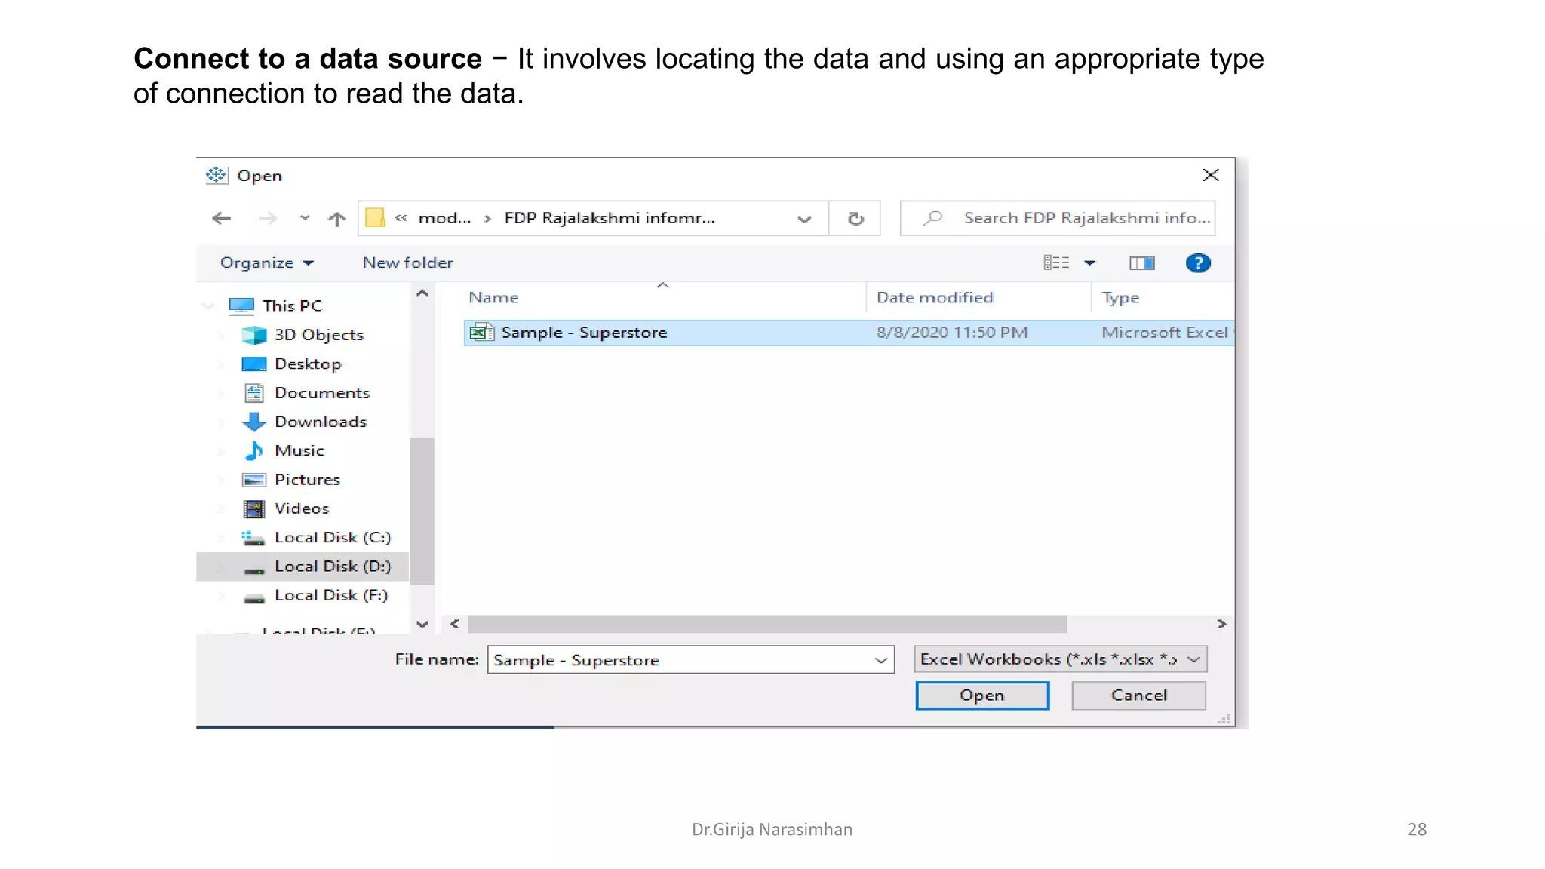The height and width of the screenshot is (869, 1545).
Task: Create a New folder
Action: pyautogui.click(x=407, y=263)
